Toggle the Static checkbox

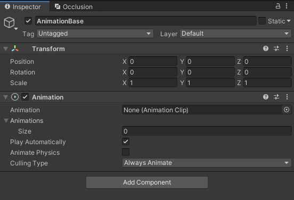tap(262, 21)
